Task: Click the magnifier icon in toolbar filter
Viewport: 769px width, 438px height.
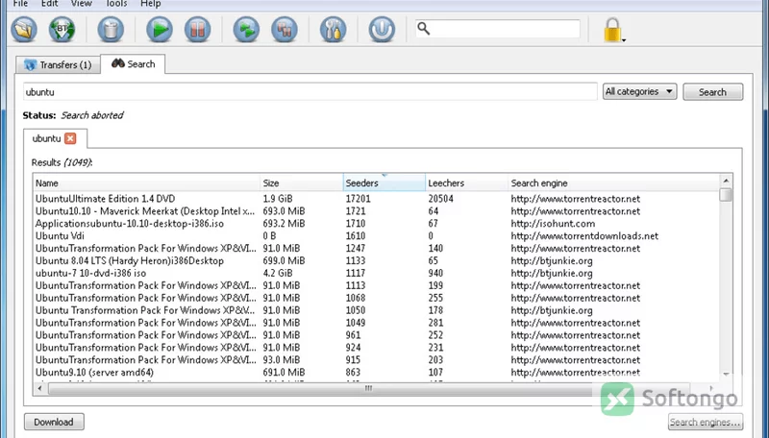Action: pos(424,29)
